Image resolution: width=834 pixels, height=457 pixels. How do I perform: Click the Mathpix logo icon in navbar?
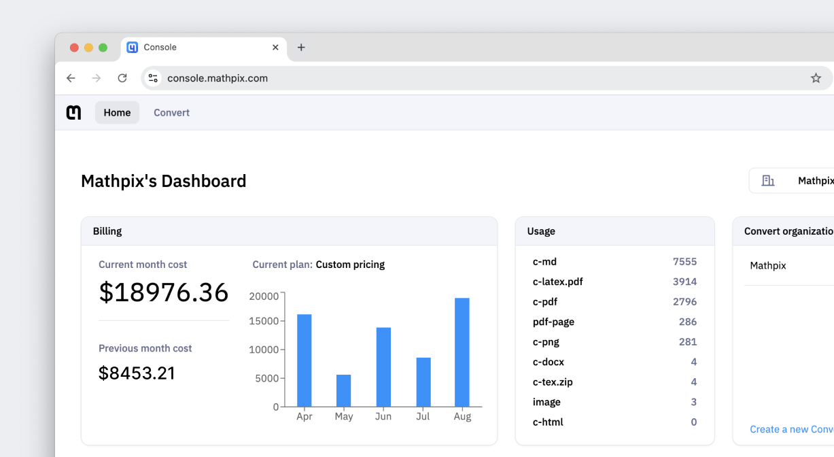[73, 113]
